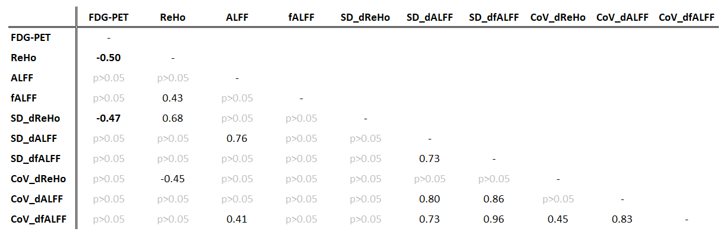
Task: Select the 0.86 correlation cell
Action: [493, 199]
